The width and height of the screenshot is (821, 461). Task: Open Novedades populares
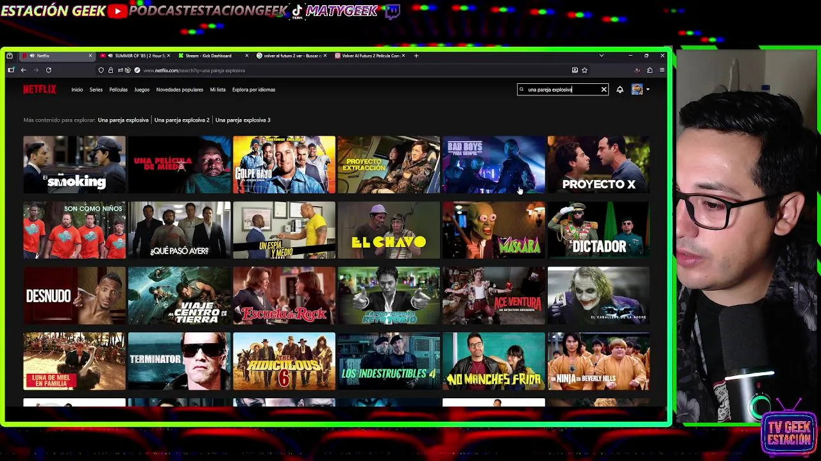point(180,90)
